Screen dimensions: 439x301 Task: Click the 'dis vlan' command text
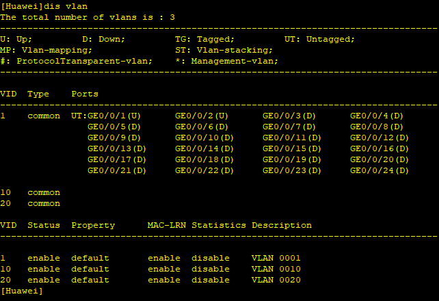pyautogui.click(x=66, y=6)
